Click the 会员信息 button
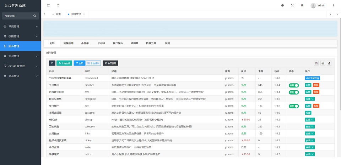The height and width of the screenshot is (165, 341). 110,63
